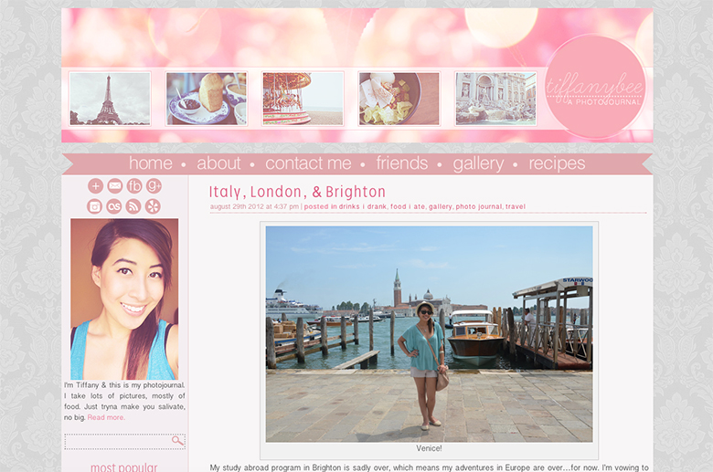Image resolution: width=713 pixels, height=472 pixels.
Task: Click the 'august 29th 2012 at 4:37 pm' date
Action: tap(254, 206)
